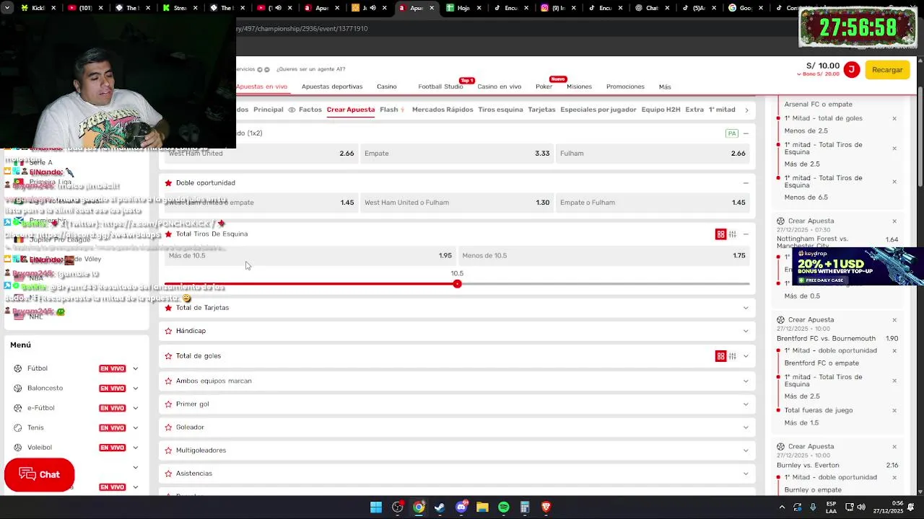Viewport: 924px width, 519px height.
Task: Remove 'Total fueras de juego' selection
Action: pos(894,411)
